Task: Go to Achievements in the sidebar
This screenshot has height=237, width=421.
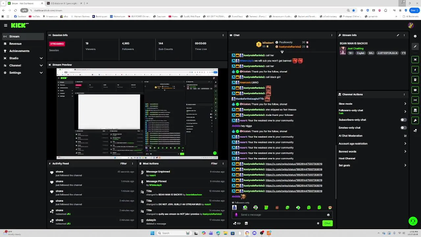Action: 22,51
